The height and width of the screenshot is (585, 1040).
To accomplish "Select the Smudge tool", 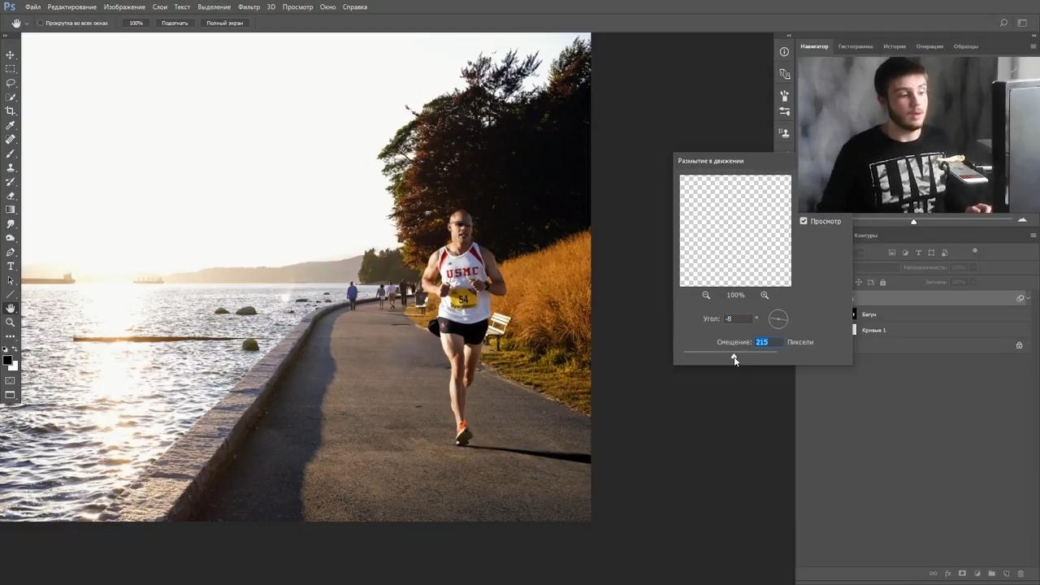I will pos(11,223).
